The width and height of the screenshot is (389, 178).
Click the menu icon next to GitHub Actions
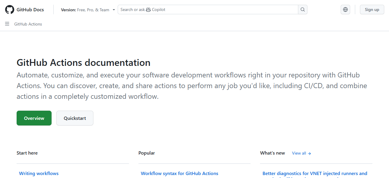click(7, 24)
